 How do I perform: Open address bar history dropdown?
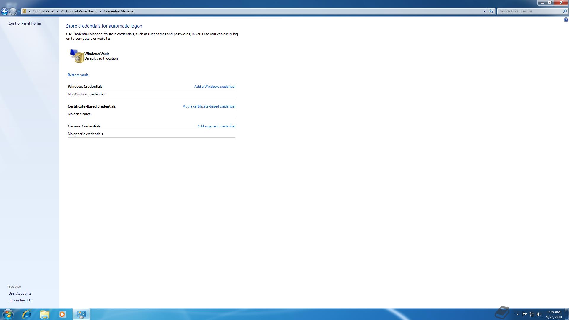point(485,11)
